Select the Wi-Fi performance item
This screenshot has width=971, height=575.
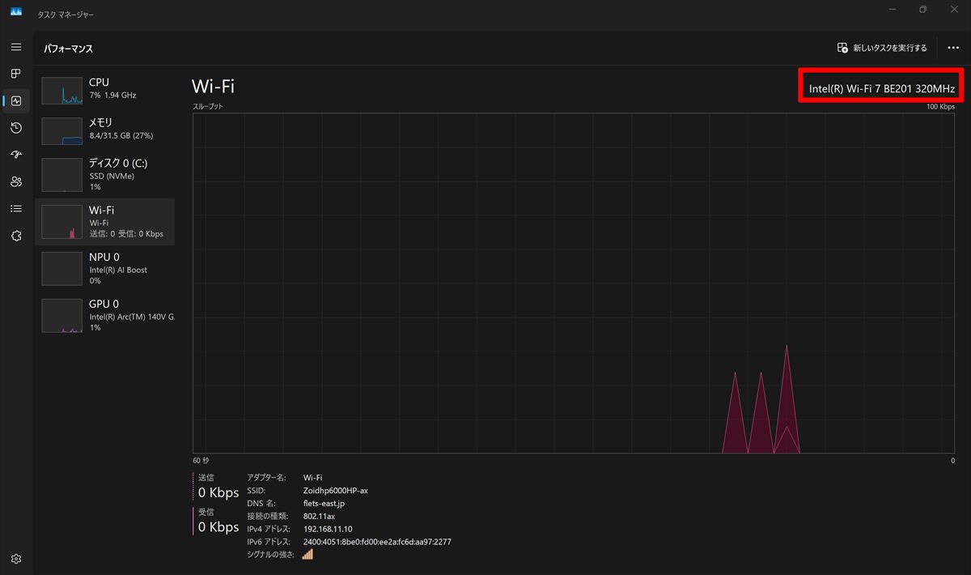click(x=104, y=221)
